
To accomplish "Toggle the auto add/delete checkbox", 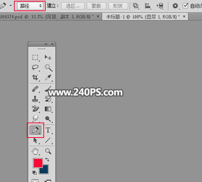I will [185, 6].
